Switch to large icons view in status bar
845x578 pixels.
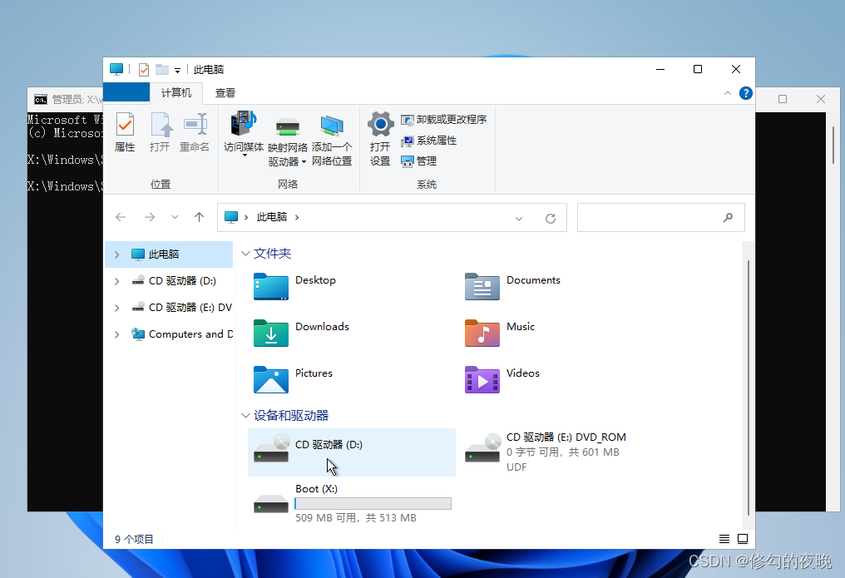(742, 539)
